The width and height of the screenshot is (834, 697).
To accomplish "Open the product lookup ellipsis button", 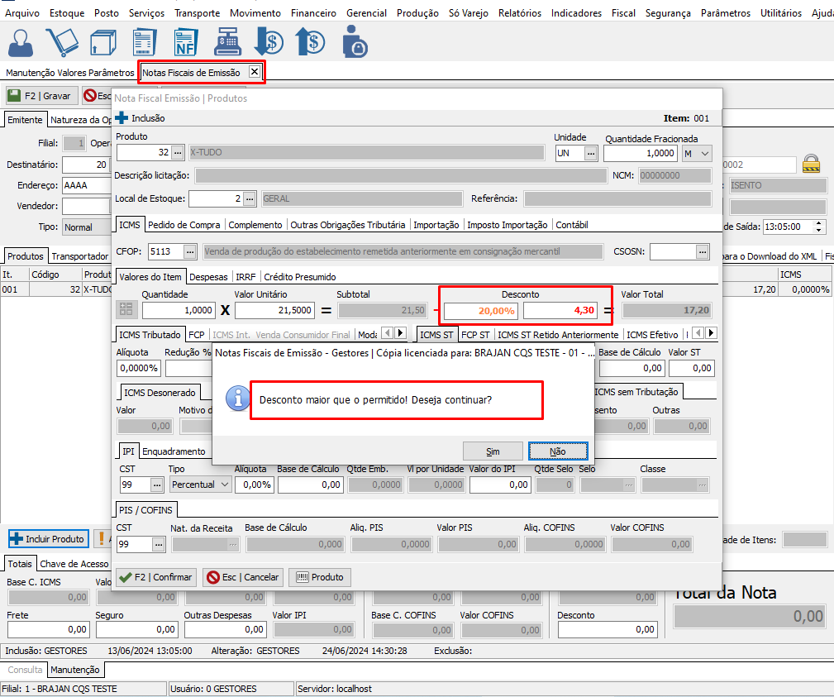I will (178, 153).
